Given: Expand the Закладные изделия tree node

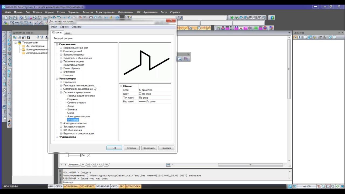Looking at the screenshot, I should (61, 127).
